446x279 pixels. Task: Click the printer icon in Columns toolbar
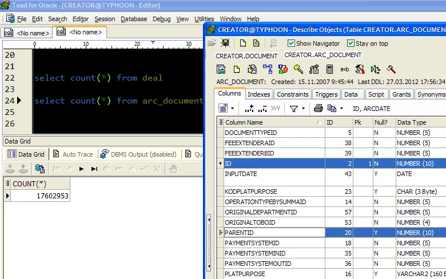[x=318, y=108]
